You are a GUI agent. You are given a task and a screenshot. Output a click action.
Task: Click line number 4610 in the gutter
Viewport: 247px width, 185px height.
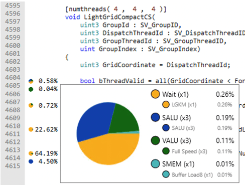[13, 126]
